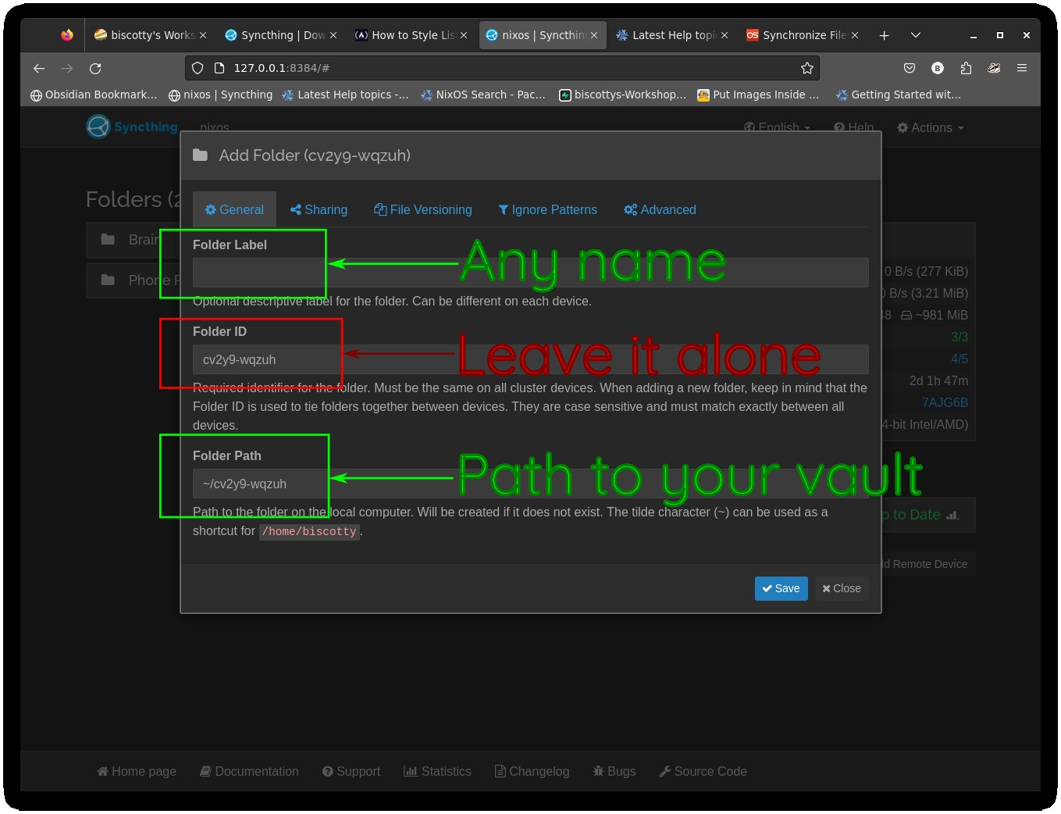Open the English language dropdown
1061x814 pixels.
coord(777,127)
